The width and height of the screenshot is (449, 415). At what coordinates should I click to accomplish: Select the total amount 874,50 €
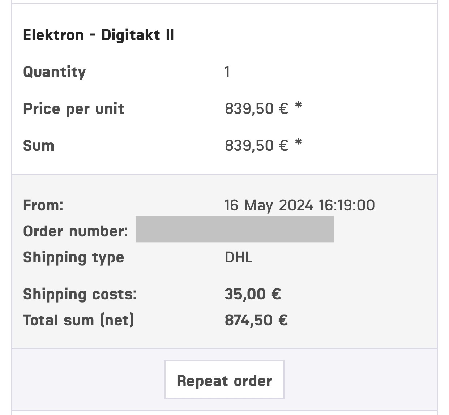tap(256, 320)
